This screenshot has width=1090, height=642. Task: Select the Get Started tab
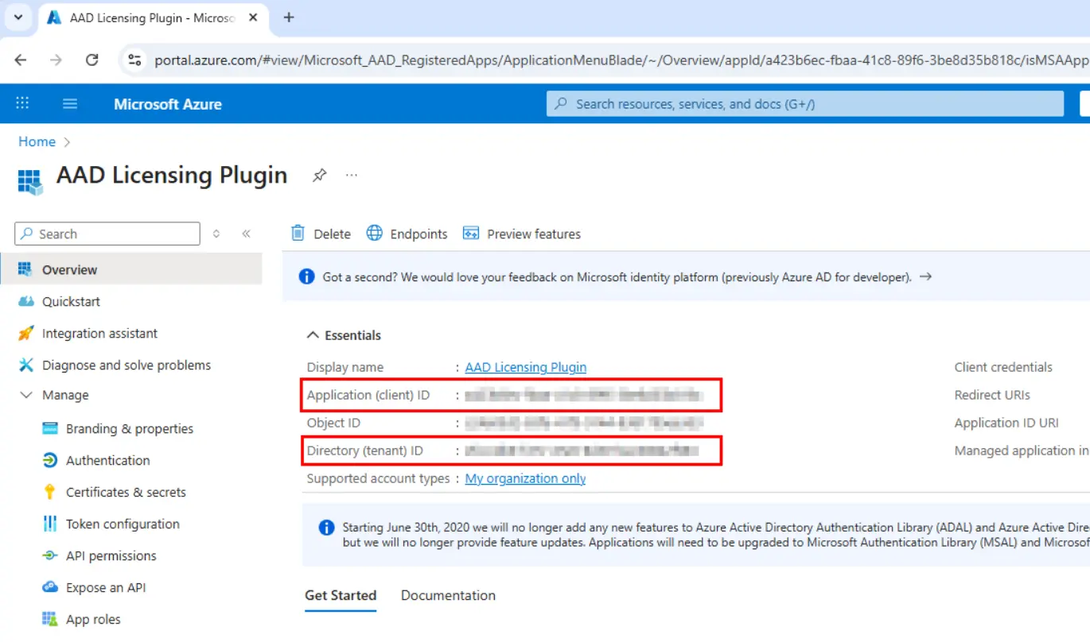click(341, 596)
